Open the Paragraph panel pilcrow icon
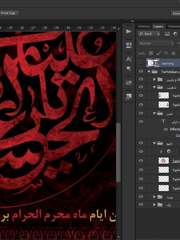This screenshot has width=180, height=240. tap(129, 69)
